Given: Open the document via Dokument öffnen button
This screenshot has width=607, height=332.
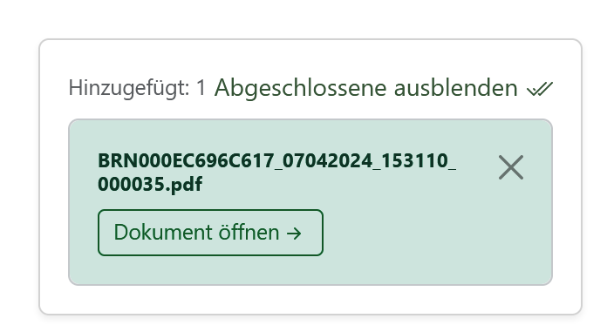Looking at the screenshot, I should (x=210, y=233).
